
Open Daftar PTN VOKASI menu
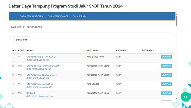(x=58, y=16)
